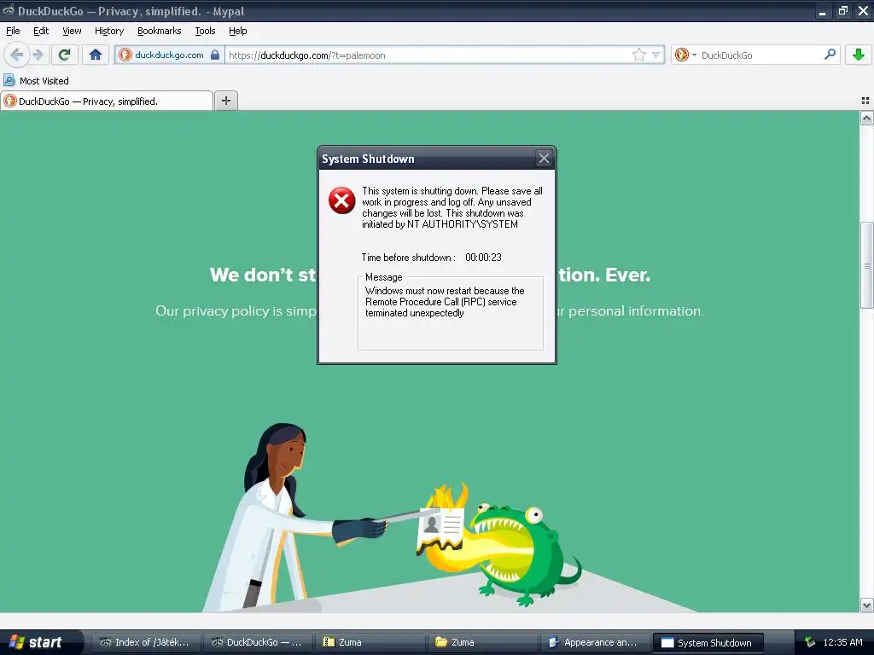The width and height of the screenshot is (874, 655).
Task: Click the browser Back arrow button
Action: pos(17,55)
